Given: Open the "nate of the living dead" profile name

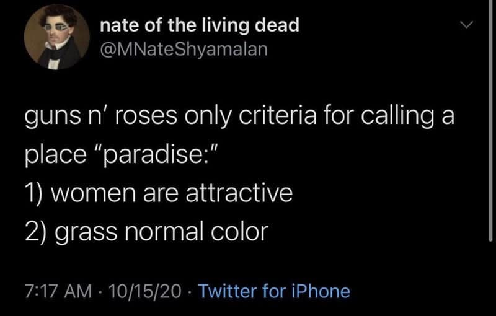Looking at the screenshot, I should coord(199,25).
